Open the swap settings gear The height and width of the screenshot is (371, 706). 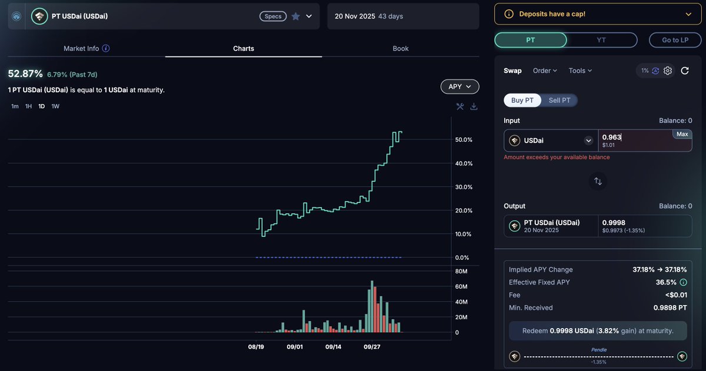[668, 71]
